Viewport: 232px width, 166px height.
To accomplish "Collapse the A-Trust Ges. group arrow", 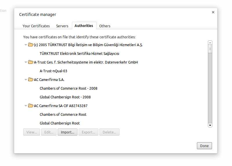I will tap(26, 62).
